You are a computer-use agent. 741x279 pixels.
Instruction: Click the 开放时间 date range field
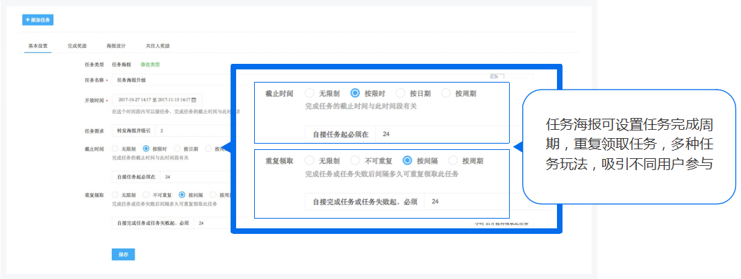pos(153,100)
